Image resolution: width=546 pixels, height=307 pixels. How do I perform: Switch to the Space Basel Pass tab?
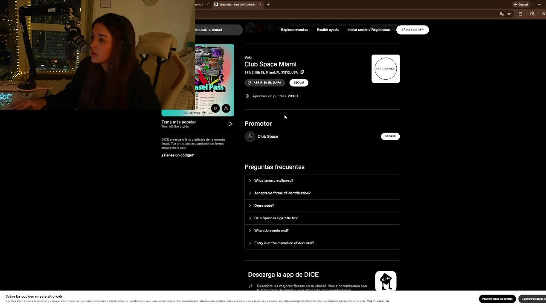point(237,5)
